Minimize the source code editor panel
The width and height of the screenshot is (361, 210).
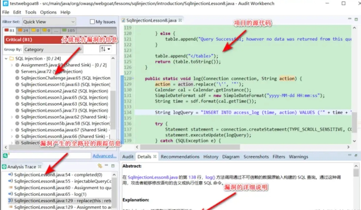coord(350,19)
